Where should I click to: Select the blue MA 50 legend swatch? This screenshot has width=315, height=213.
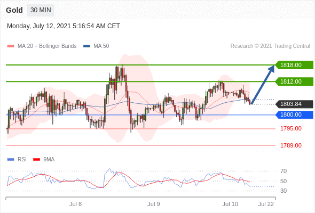point(86,46)
